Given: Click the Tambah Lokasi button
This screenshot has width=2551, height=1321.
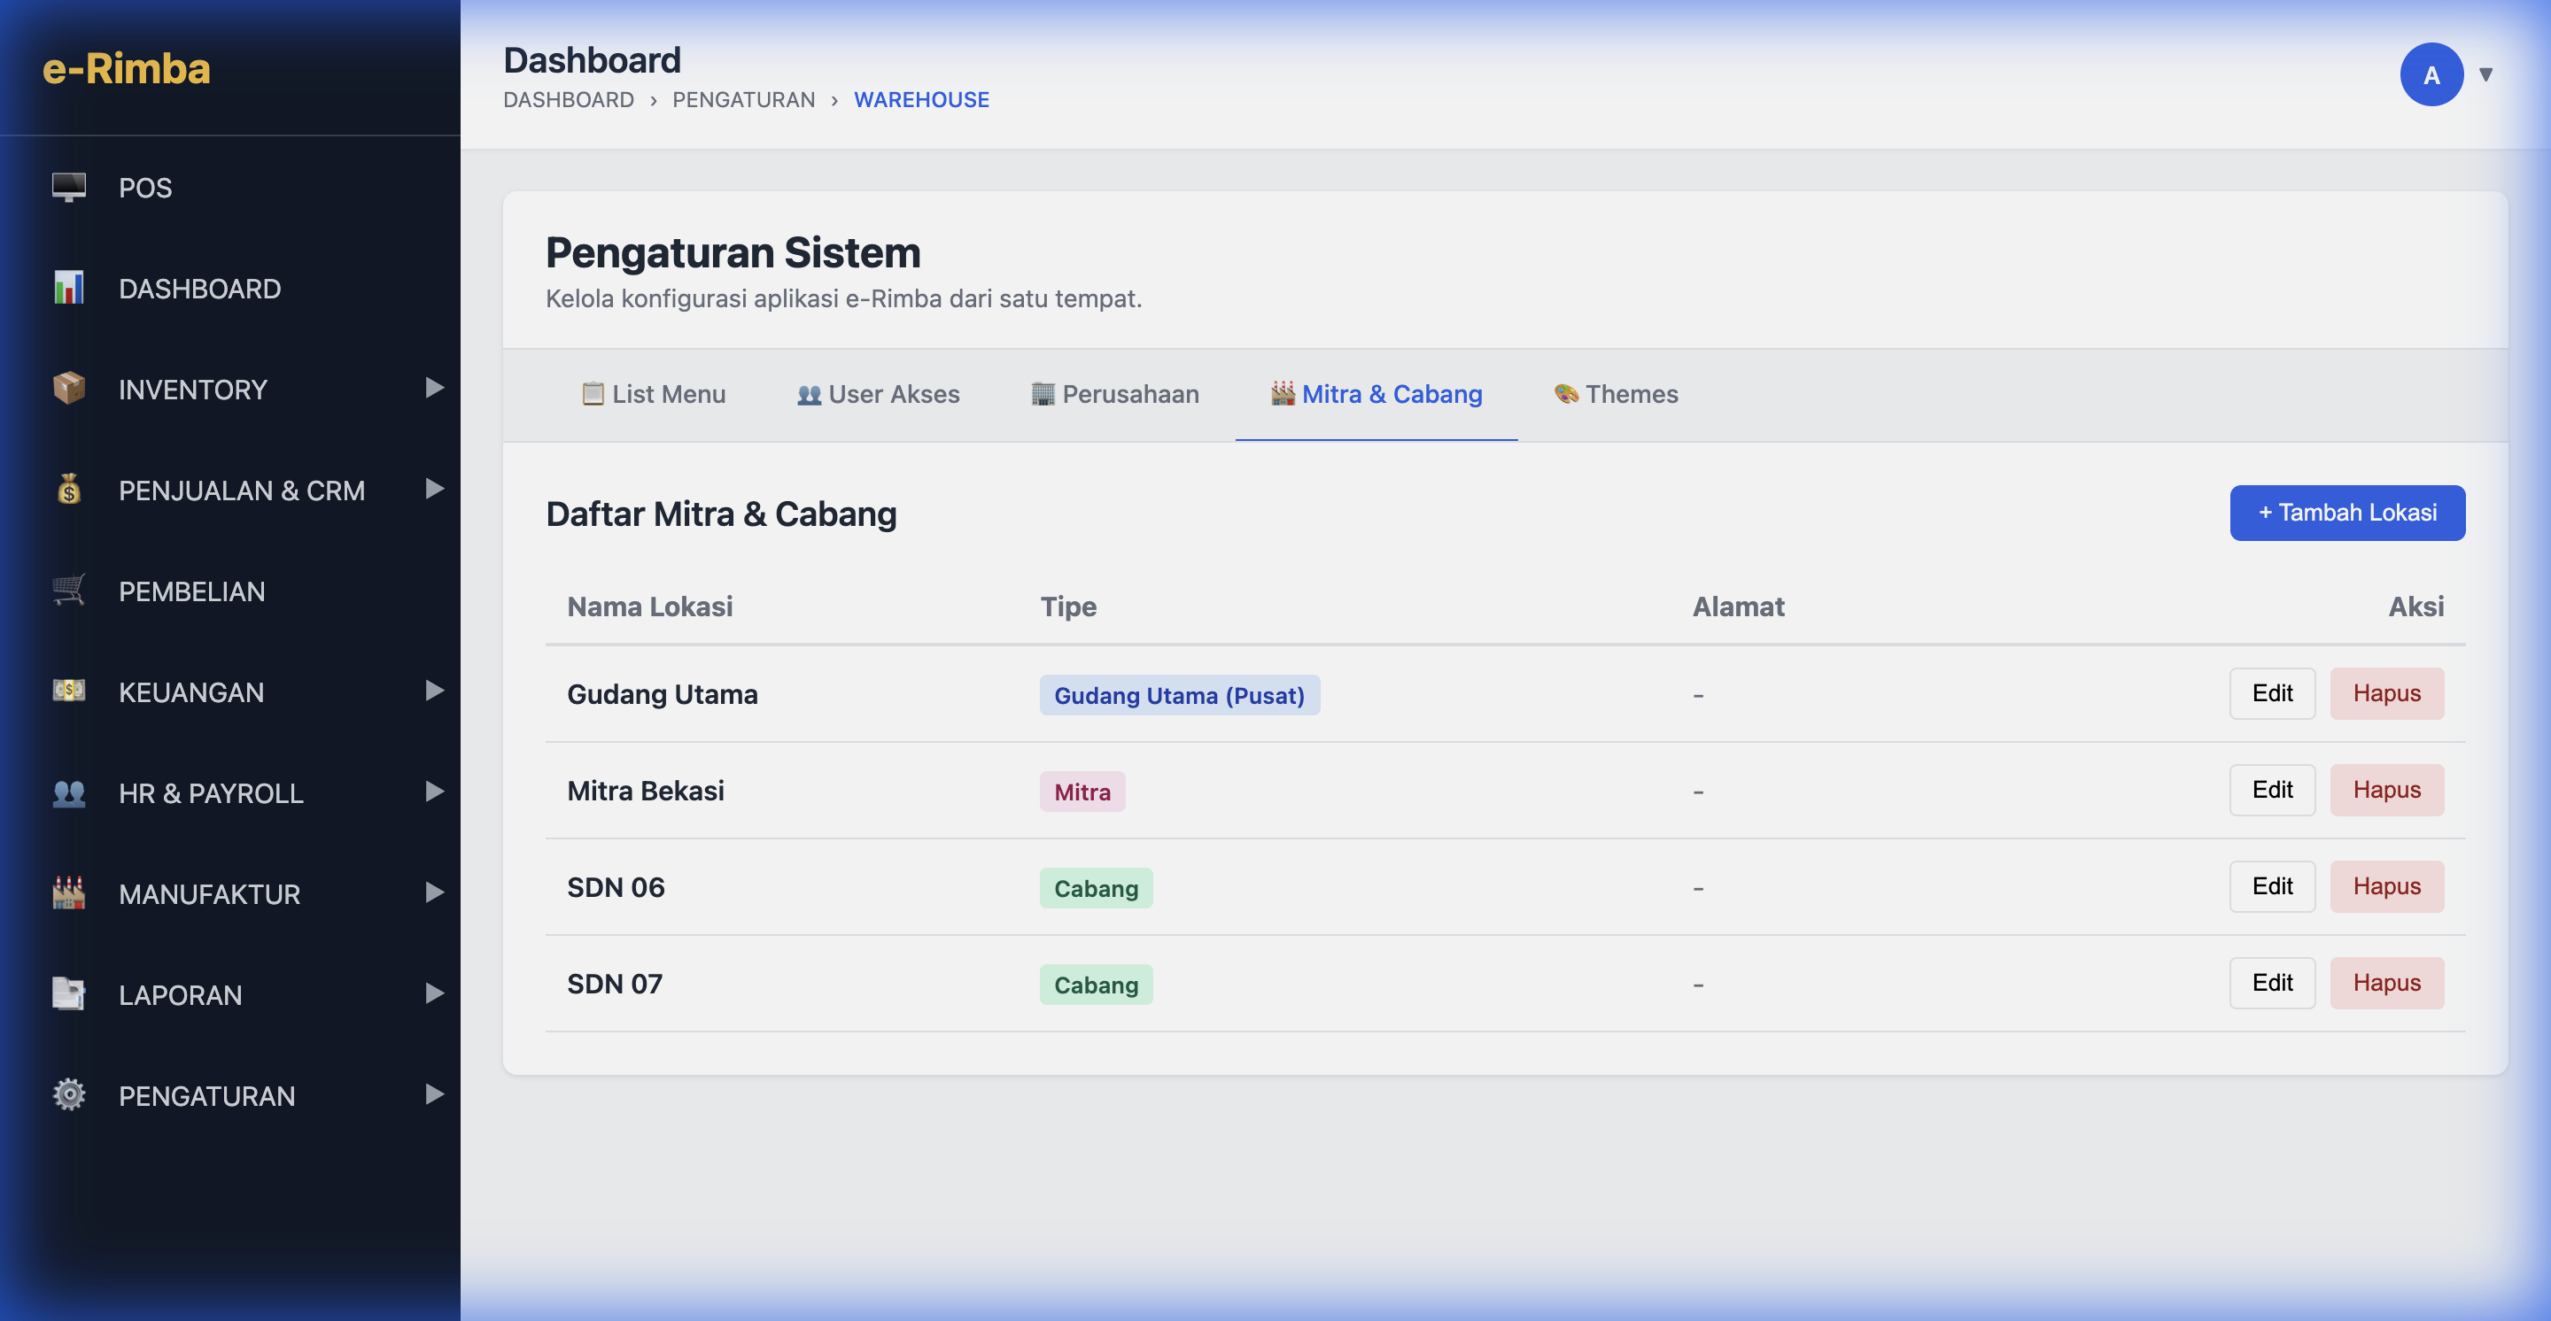Looking at the screenshot, I should coord(2346,513).
